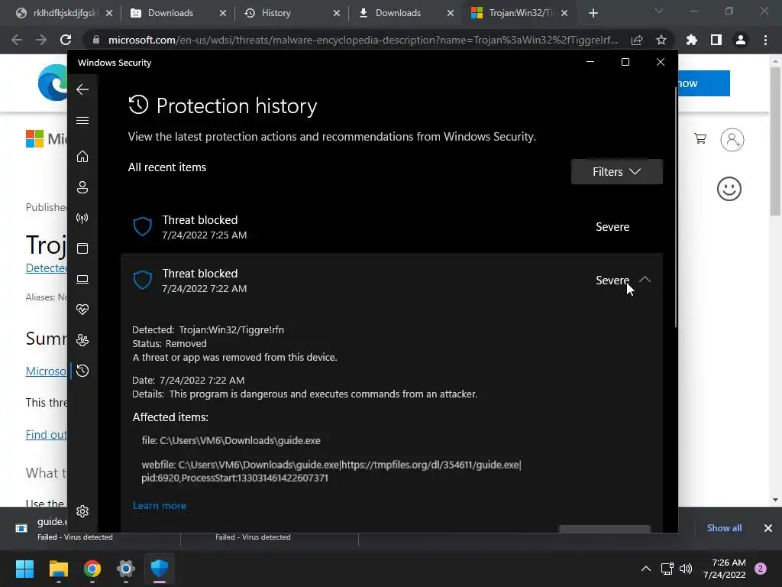Click Show all downloads

tap(724, 528)
